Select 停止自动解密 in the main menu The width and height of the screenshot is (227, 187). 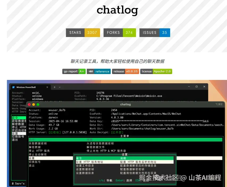pos(38,155)
